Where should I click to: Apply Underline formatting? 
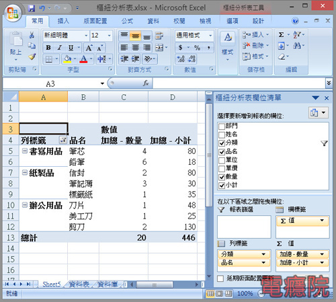point(71,48)
